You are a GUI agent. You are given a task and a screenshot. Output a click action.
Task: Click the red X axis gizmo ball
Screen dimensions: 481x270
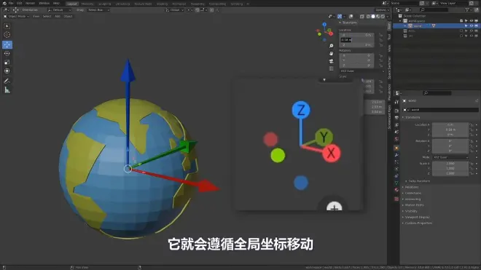pos(331,153)
